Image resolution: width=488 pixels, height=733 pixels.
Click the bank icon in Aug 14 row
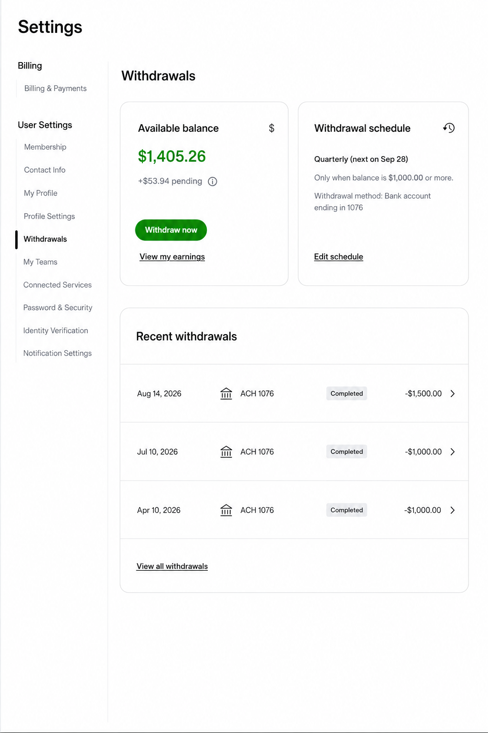tap(226, 393)
